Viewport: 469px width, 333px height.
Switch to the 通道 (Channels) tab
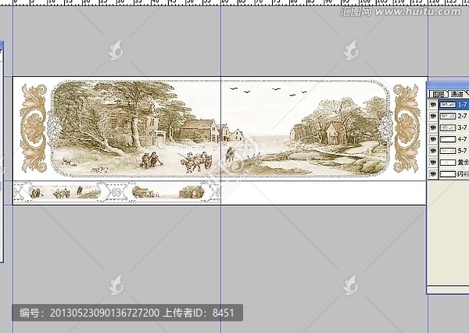[x=456, y=94]
